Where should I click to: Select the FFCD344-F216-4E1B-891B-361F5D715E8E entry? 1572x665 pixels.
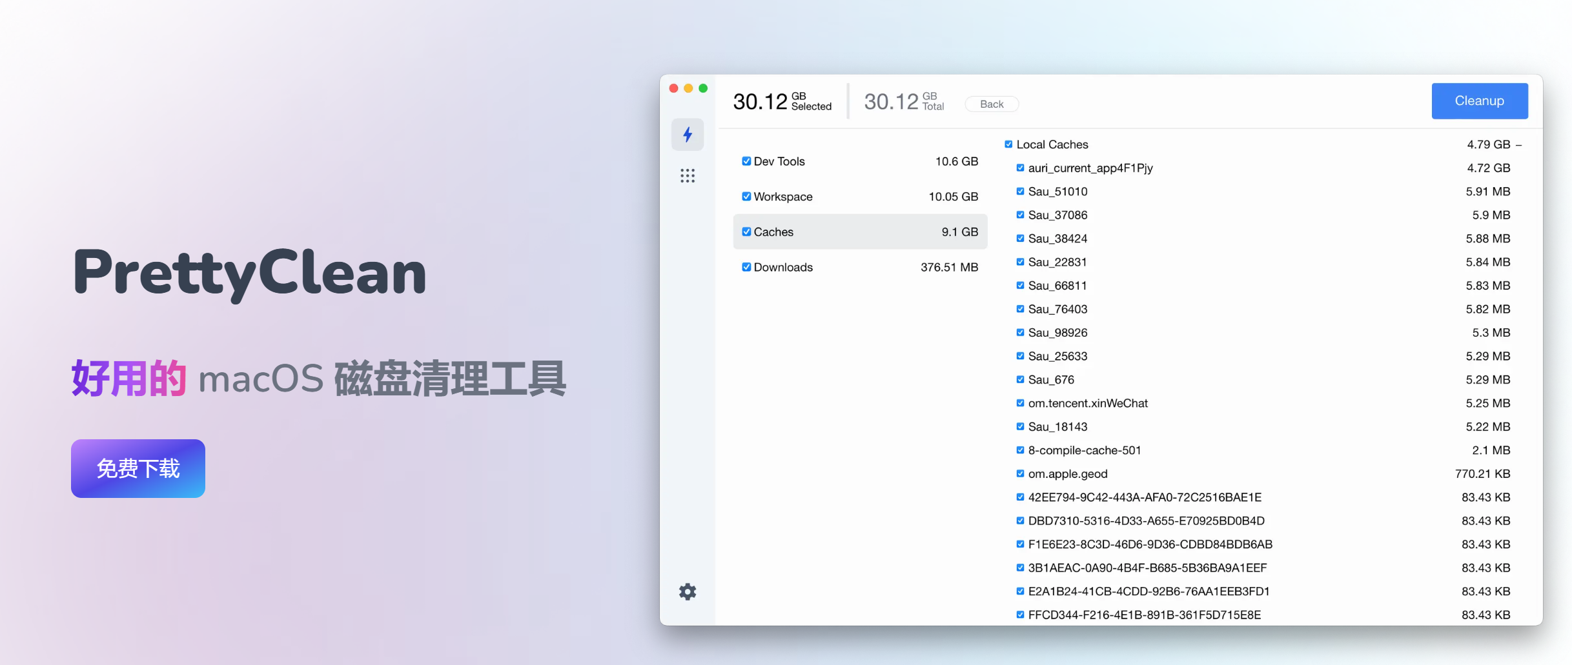coord(1263,615)
